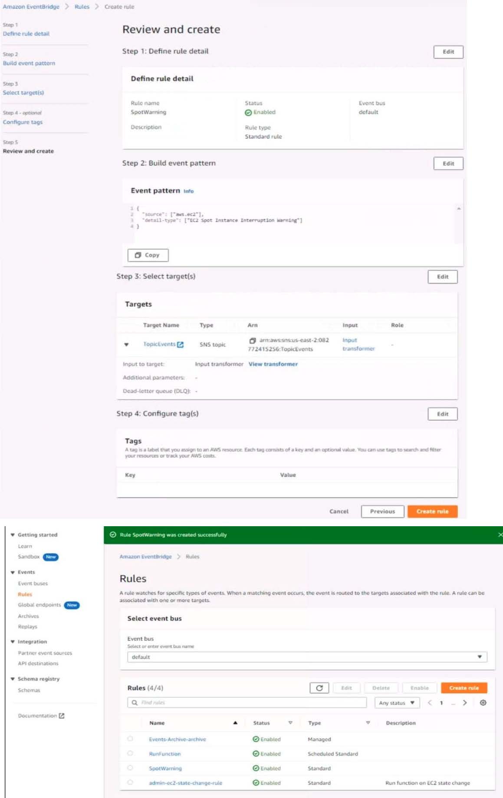Collapse the Events sidebar section
503x798 pixels.
point(13,572)
